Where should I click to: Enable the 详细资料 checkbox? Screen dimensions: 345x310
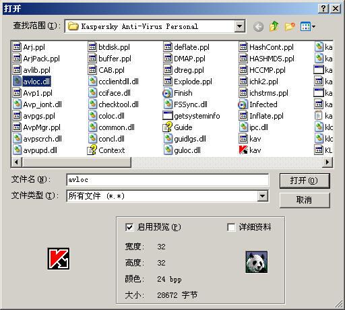coord(231,227)
